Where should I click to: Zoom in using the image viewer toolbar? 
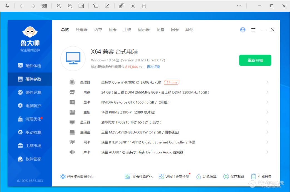coord(59,6)
